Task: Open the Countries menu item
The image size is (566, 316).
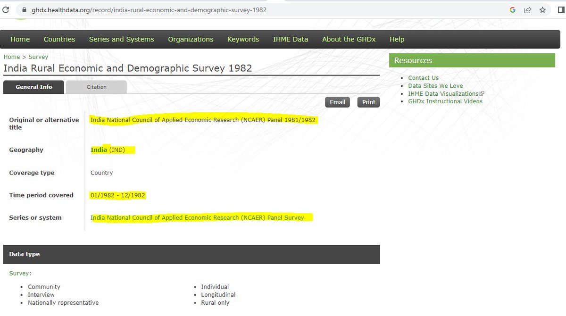Action: click(x=59, y=39)
